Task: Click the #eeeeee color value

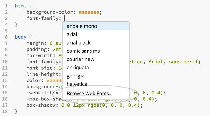Action: point(89,12)
